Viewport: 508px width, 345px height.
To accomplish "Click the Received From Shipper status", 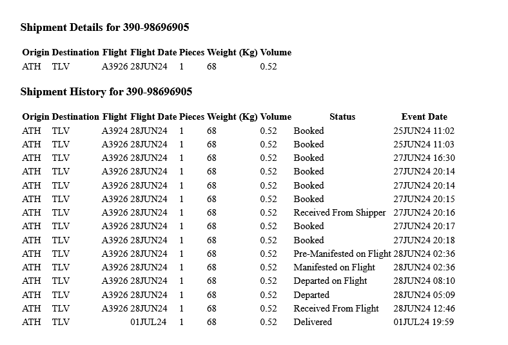I will (x=339, y=212).
